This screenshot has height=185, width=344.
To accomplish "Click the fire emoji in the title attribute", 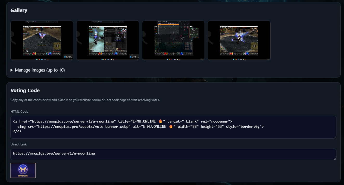I will click(160, 121).
